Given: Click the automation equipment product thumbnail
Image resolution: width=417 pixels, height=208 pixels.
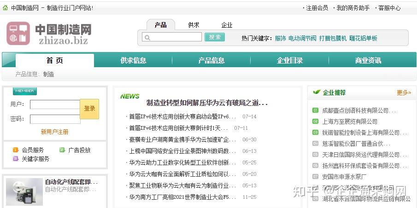Looking at the screenshot, I should 24,192.
